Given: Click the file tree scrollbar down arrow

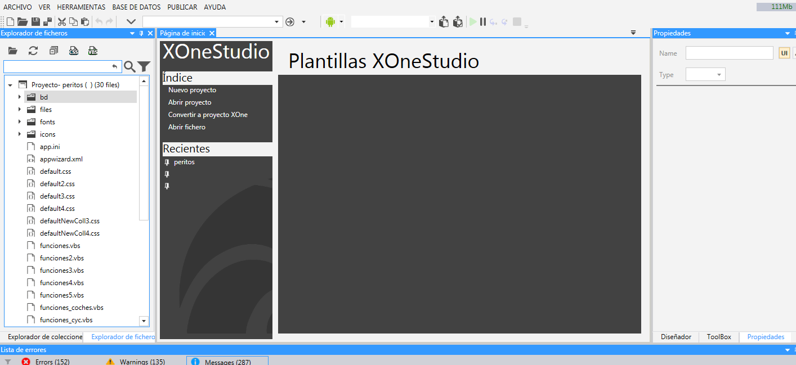Looking at the screenshot, I should pos(144,321).
